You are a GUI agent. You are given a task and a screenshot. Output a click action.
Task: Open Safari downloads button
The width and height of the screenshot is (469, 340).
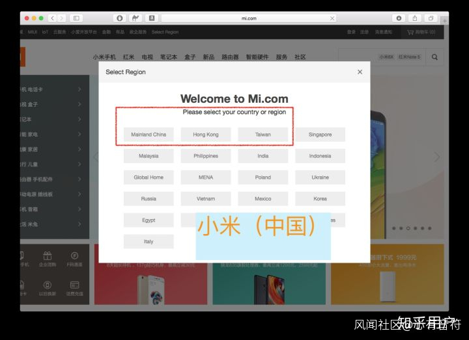coord(399,18)
